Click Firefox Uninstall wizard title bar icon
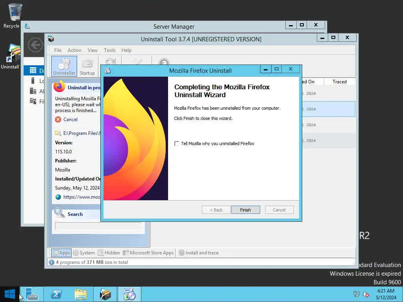Viewport: 403px width, 302px height. click(107, 70)
